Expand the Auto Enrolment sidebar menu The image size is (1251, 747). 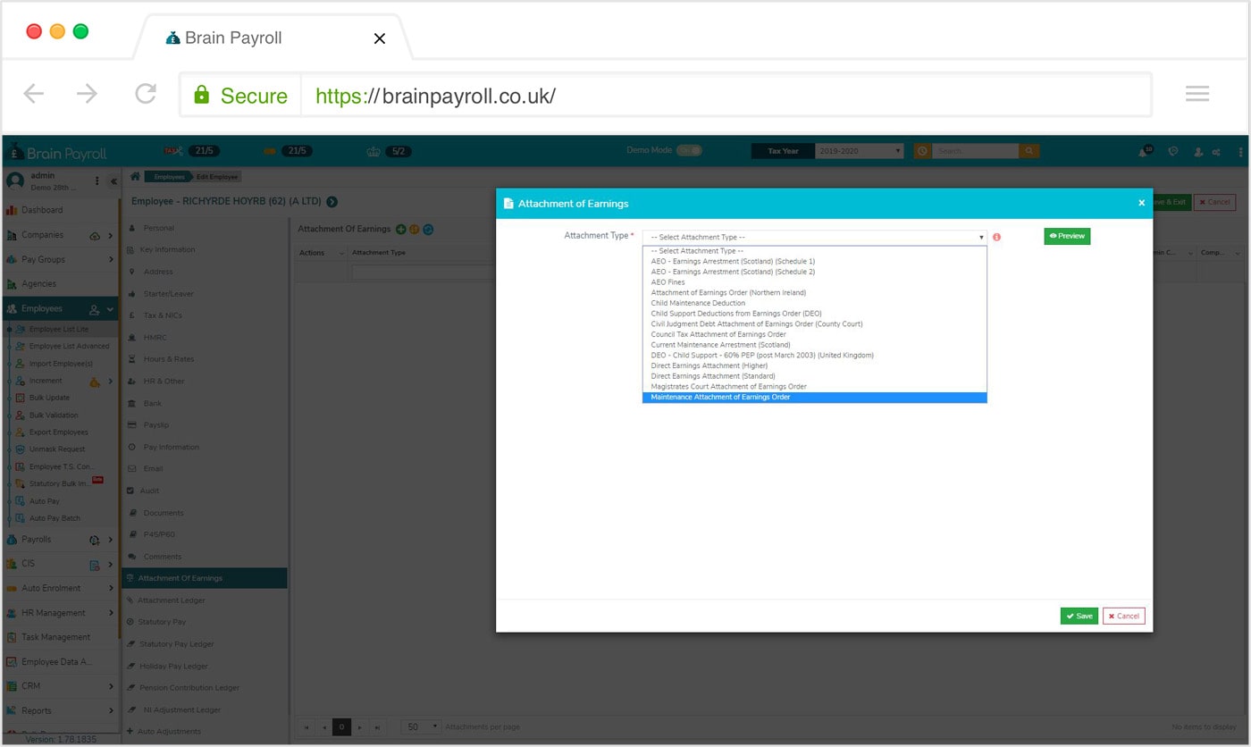click(110, 588)
